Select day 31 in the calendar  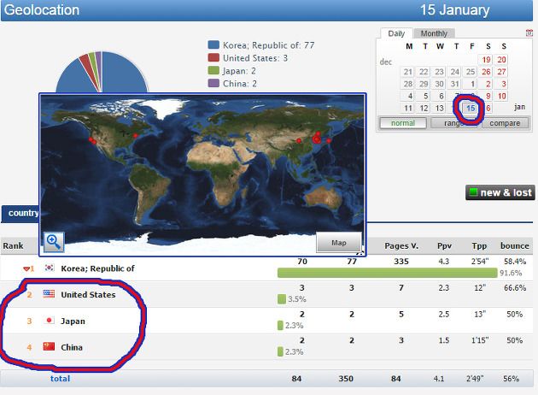point(455,84)
